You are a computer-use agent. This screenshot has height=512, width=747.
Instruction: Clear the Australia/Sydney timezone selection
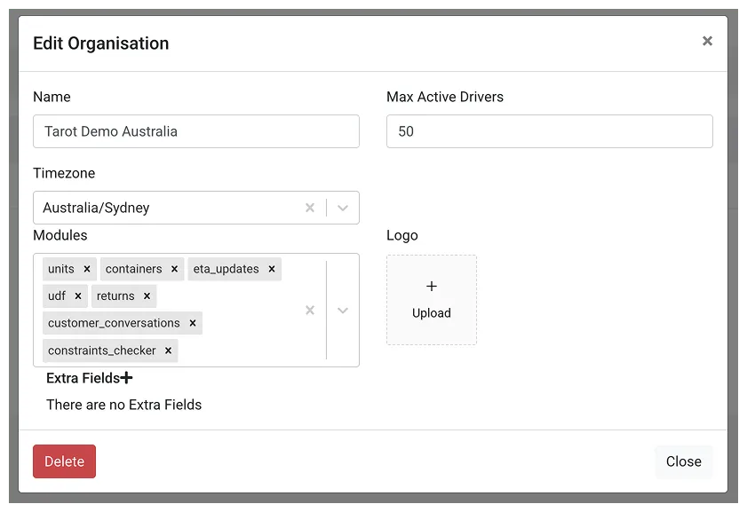pos(310,208)
